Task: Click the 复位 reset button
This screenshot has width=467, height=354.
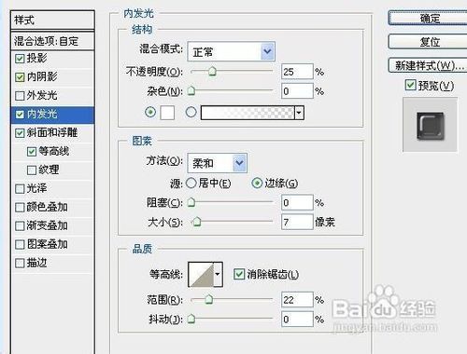Action: (428, 42)
